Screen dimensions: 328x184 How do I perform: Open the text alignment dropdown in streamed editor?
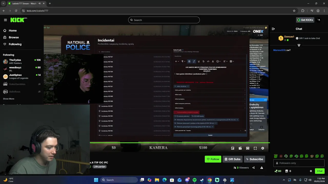pos(225,61)
